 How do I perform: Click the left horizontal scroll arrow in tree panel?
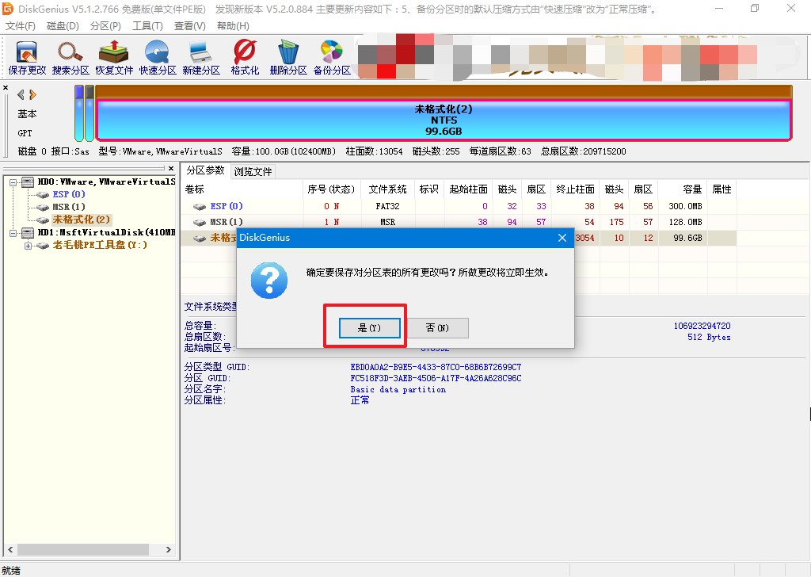tap(10, 549)
